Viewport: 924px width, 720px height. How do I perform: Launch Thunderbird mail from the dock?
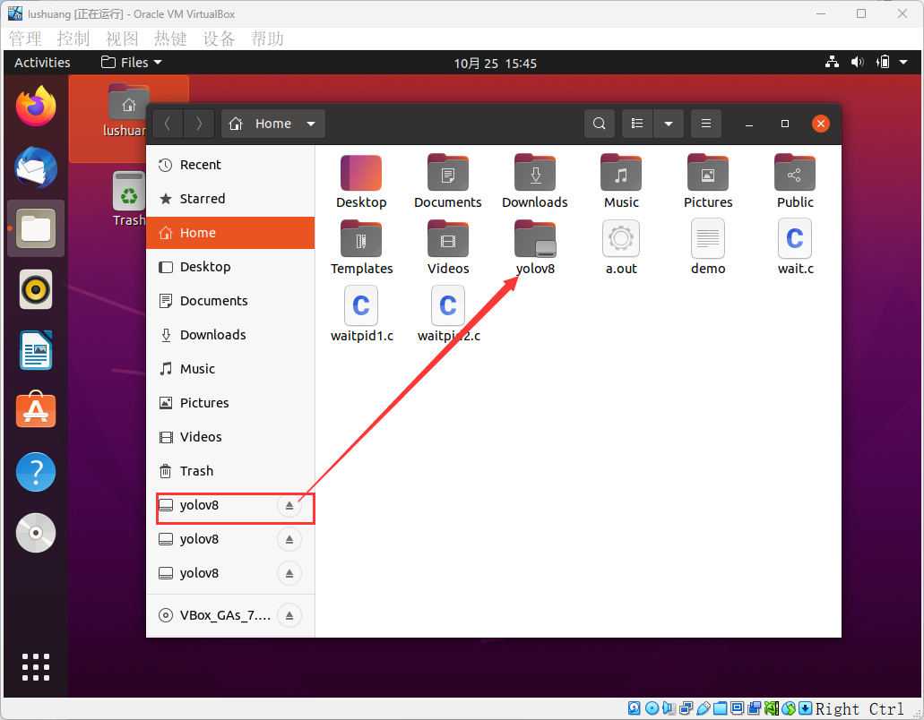[36, 167]
